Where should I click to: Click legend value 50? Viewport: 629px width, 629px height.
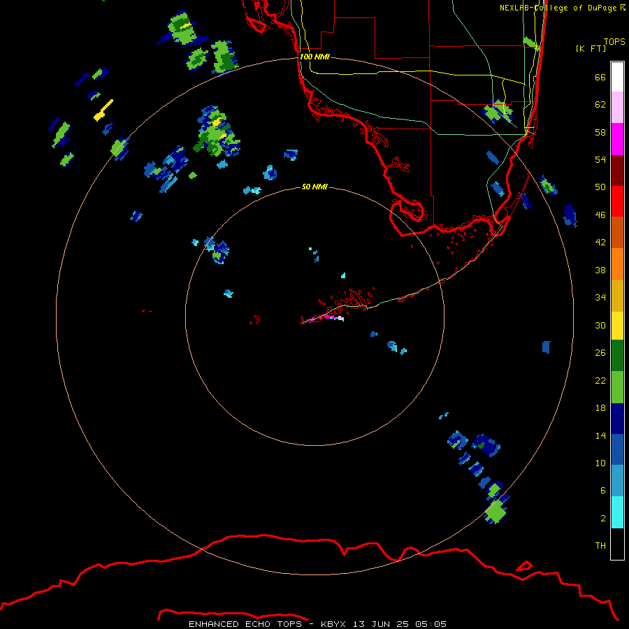pos(600,187)
